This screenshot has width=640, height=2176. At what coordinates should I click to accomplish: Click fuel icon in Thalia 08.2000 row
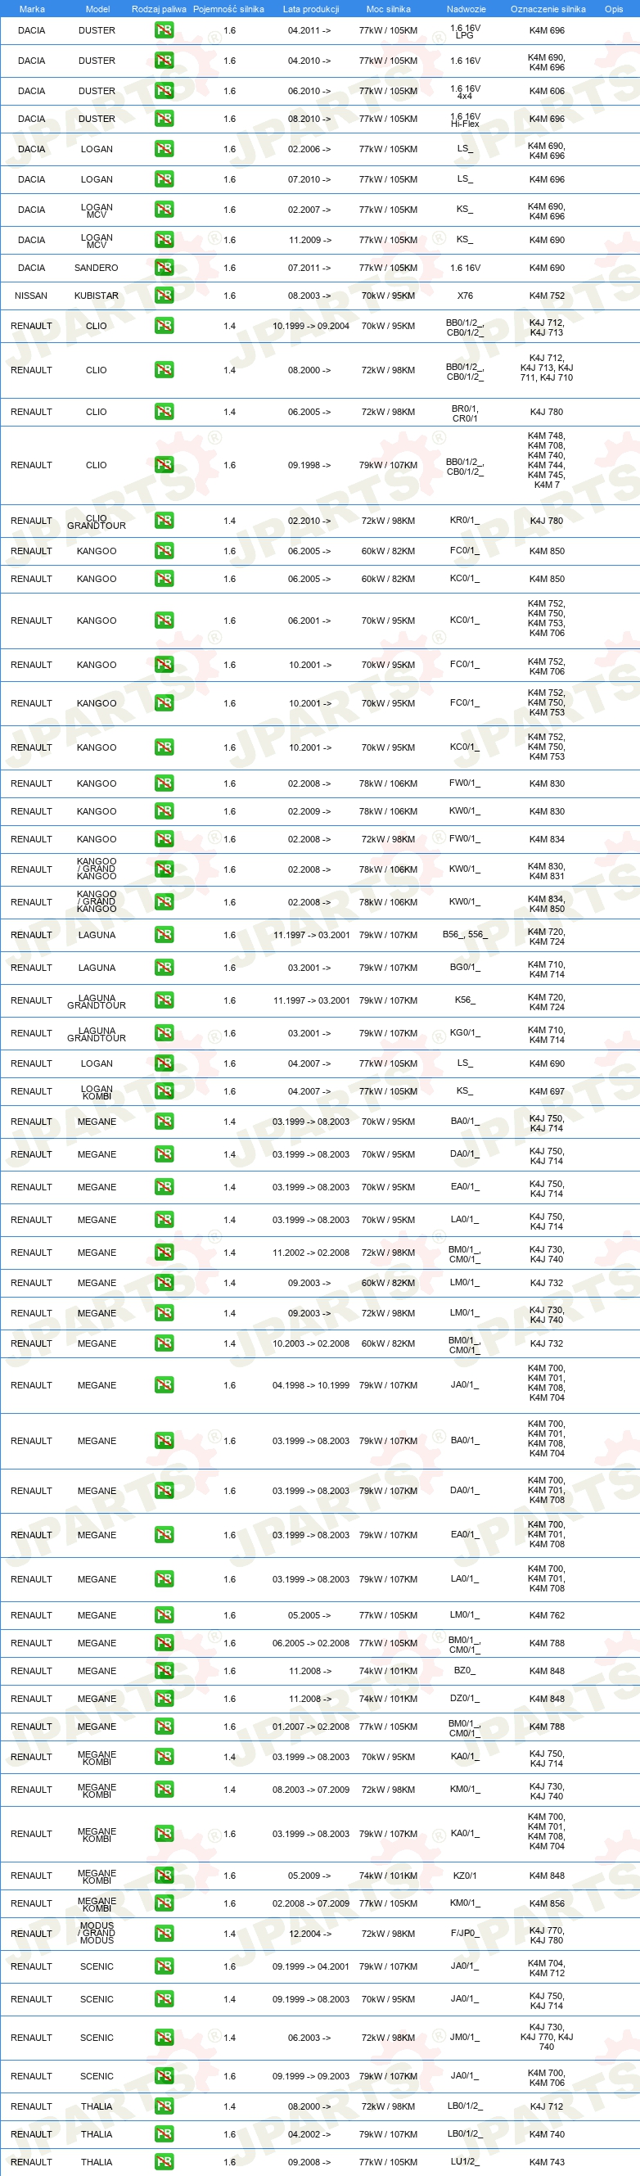click(164, 2107)
